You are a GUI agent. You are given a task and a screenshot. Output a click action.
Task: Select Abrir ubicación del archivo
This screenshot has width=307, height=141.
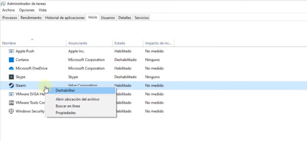[x=77, y=99]
